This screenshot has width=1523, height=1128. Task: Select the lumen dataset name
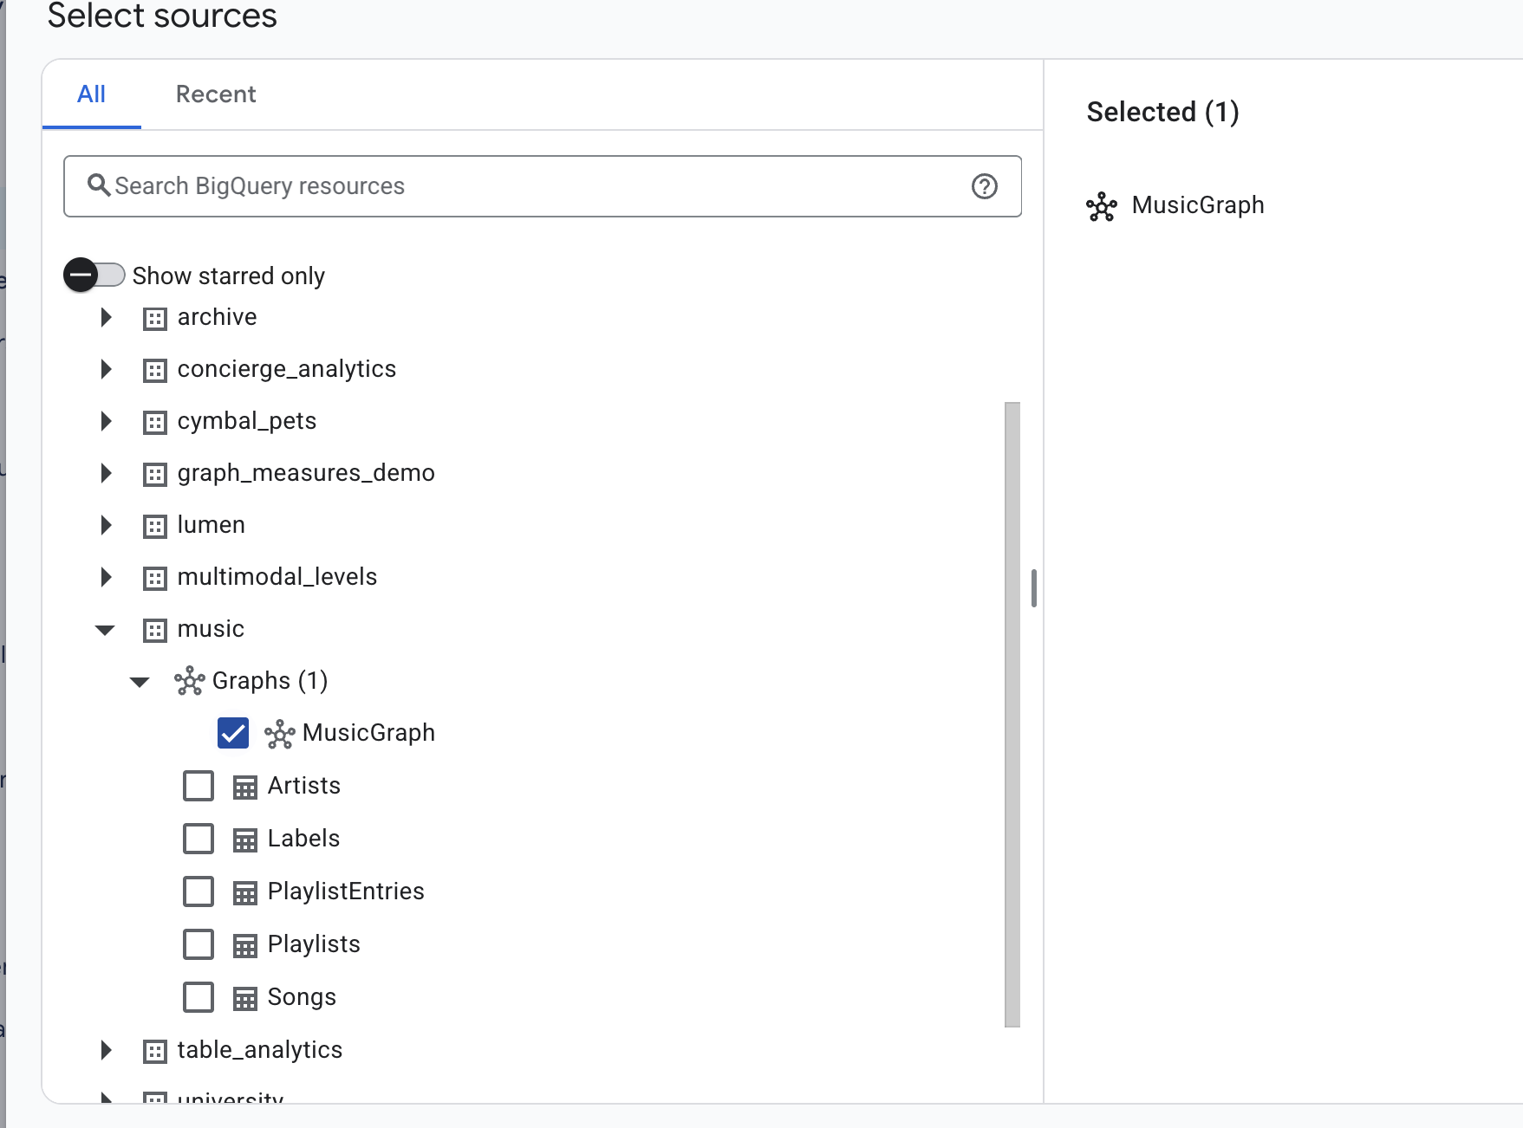click(212, 525)
